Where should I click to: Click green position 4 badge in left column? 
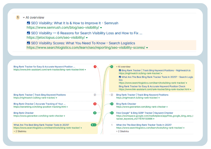[95, 113]
